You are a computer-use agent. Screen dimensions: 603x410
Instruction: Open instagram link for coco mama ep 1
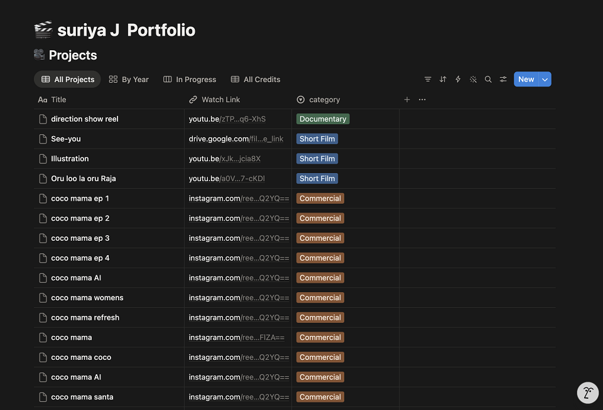coord(239,199)
